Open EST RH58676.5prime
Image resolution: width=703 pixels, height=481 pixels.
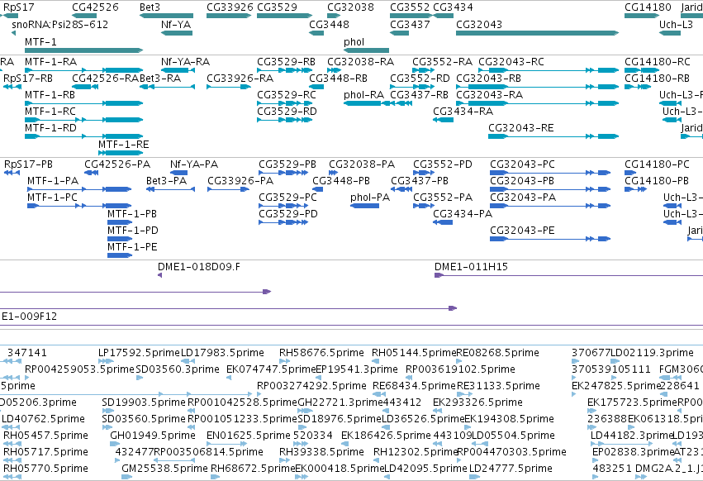tap(321, 353)
